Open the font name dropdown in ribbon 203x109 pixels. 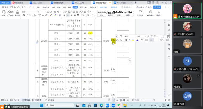(x=29, y=12)
